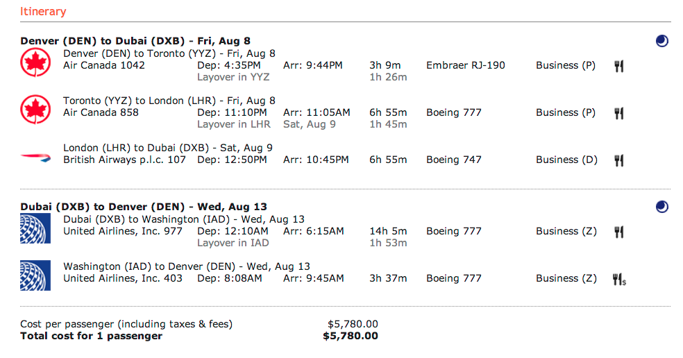Viewport: 683px width, 358px height.
Task: Click the overnight moon icon for Denver to Dubai
Action: pos(661,42)
